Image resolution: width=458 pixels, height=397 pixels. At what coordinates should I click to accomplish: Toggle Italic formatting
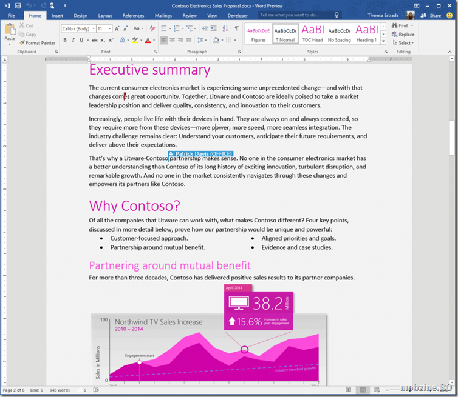[x=73, y=41]
